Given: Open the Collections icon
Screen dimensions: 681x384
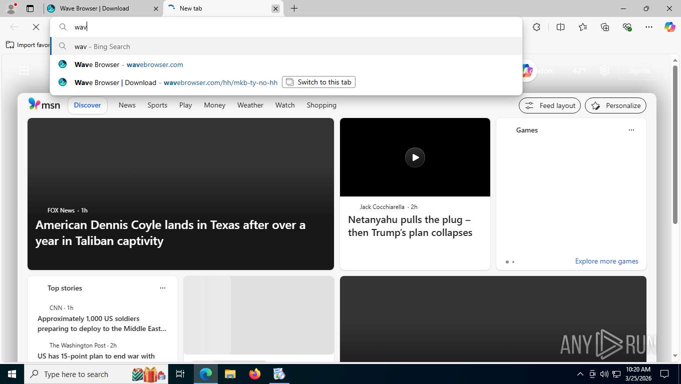Looking at the screenshot, I should click(605, 27).
